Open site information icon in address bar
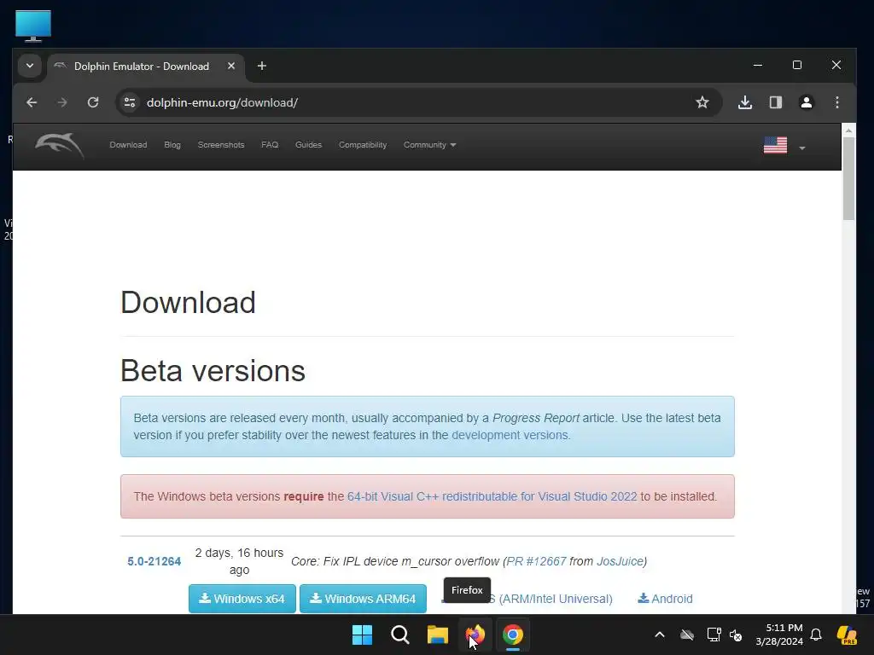The height and width of the screenshot is (655, 874). [x=130, y=102]
